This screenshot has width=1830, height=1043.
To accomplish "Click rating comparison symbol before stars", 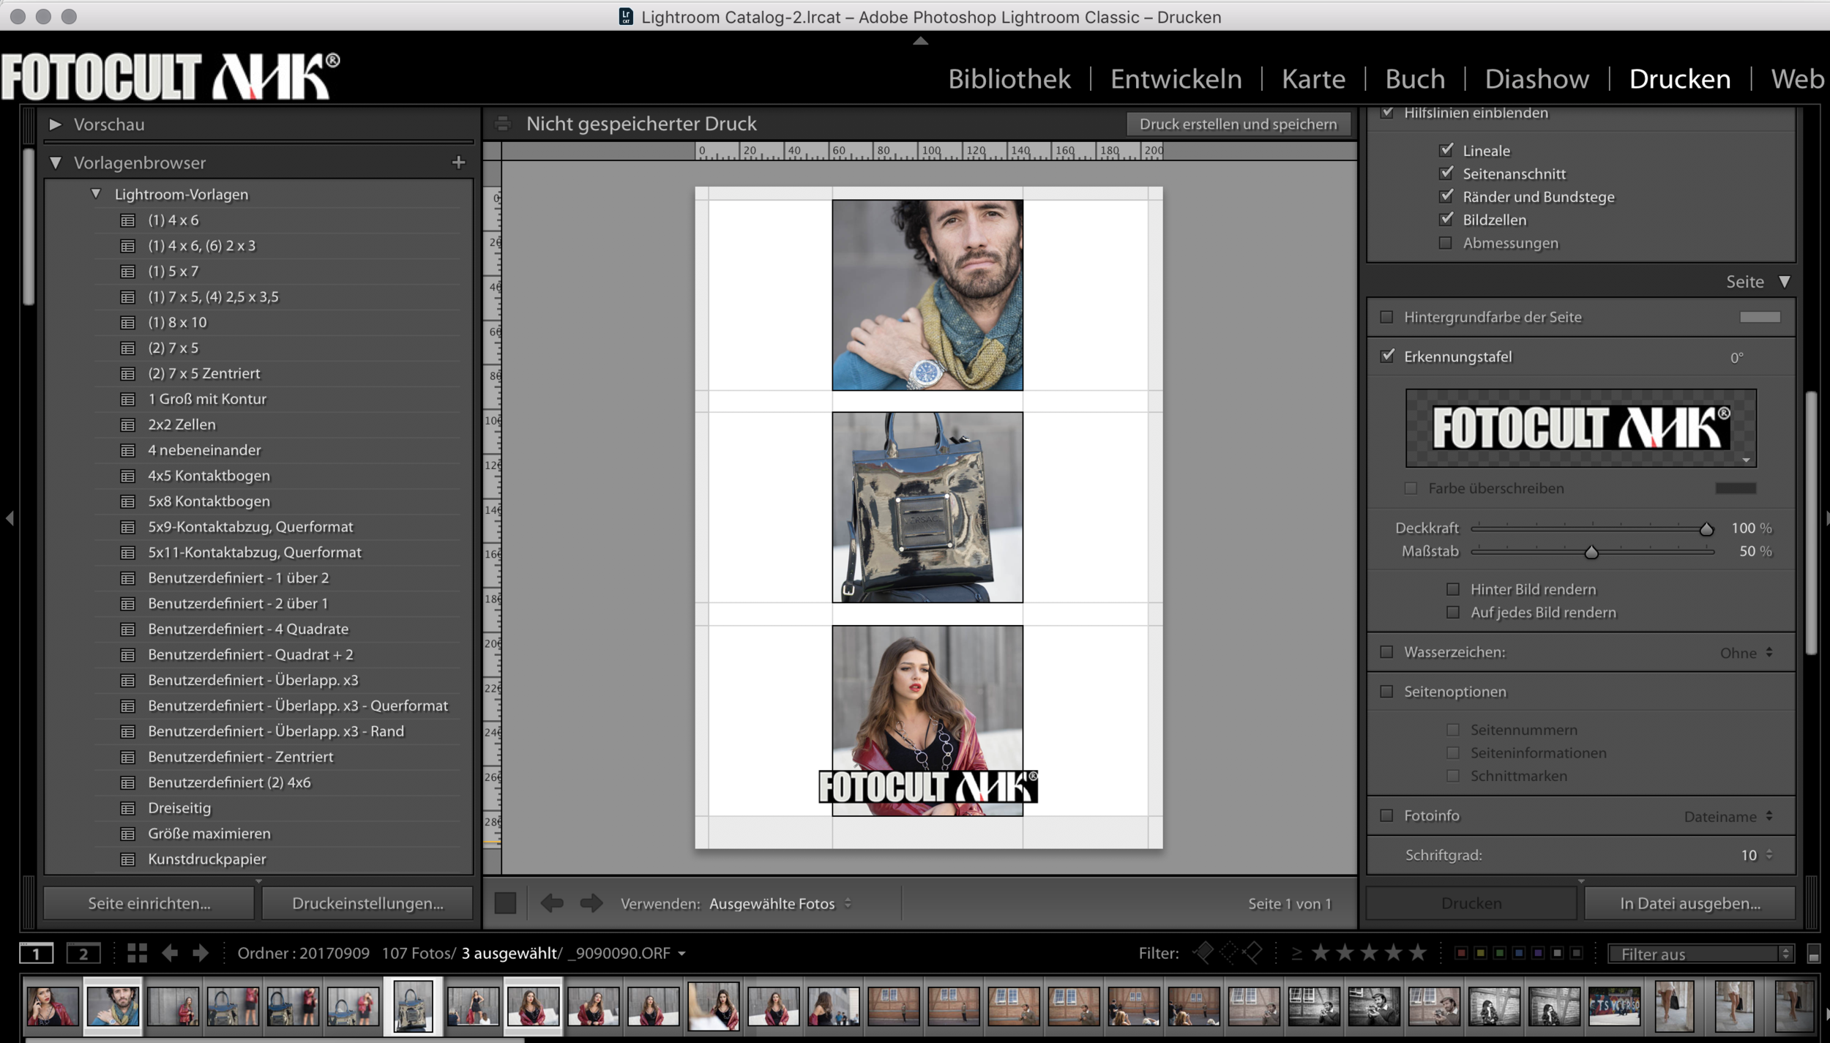I will [x=1296, y=953].
